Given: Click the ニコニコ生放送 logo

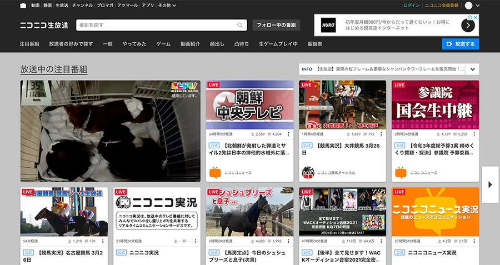Looking at the screenshot, I should tap(44, 25).
